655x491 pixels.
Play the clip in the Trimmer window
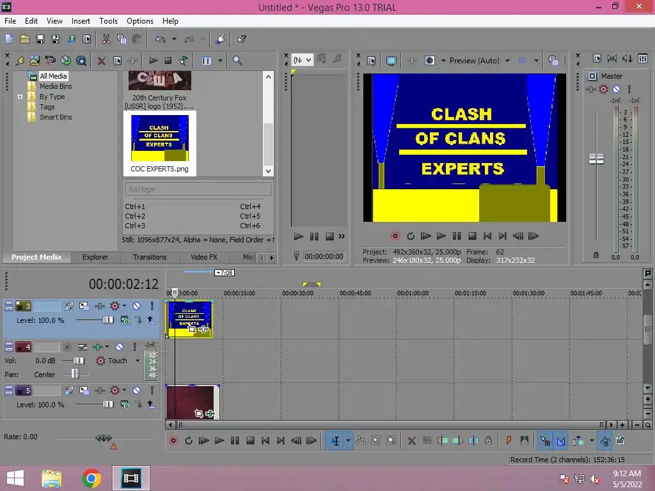pos(298,237)
